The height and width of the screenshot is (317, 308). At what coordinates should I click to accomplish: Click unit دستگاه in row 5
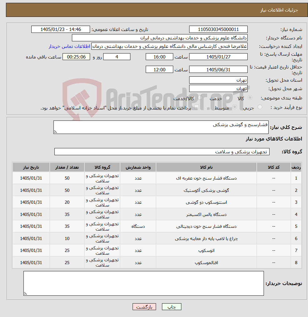[x=138, y=226]
